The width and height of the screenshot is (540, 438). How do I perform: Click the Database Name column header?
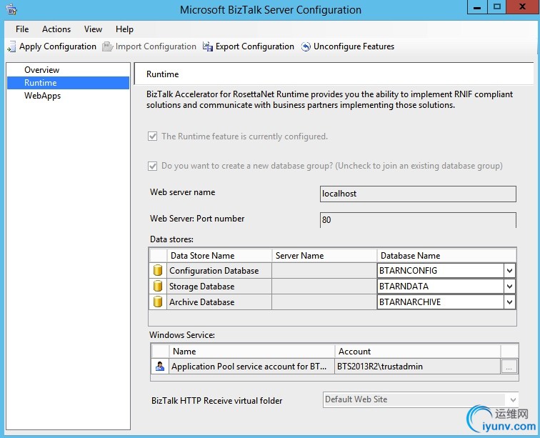(x=446, y=255)
